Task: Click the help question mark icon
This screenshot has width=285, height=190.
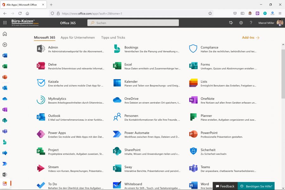Action: [x=251, y=23]
